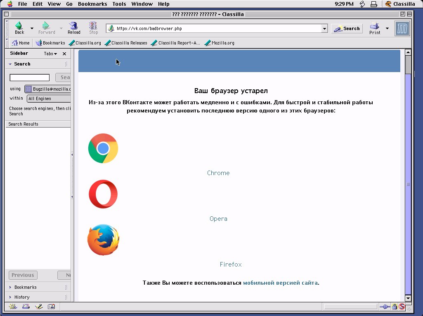Screen dimensions: 423x316
Task: Open the Window menu
Action: pyautogui.click(x=142, y=4)
